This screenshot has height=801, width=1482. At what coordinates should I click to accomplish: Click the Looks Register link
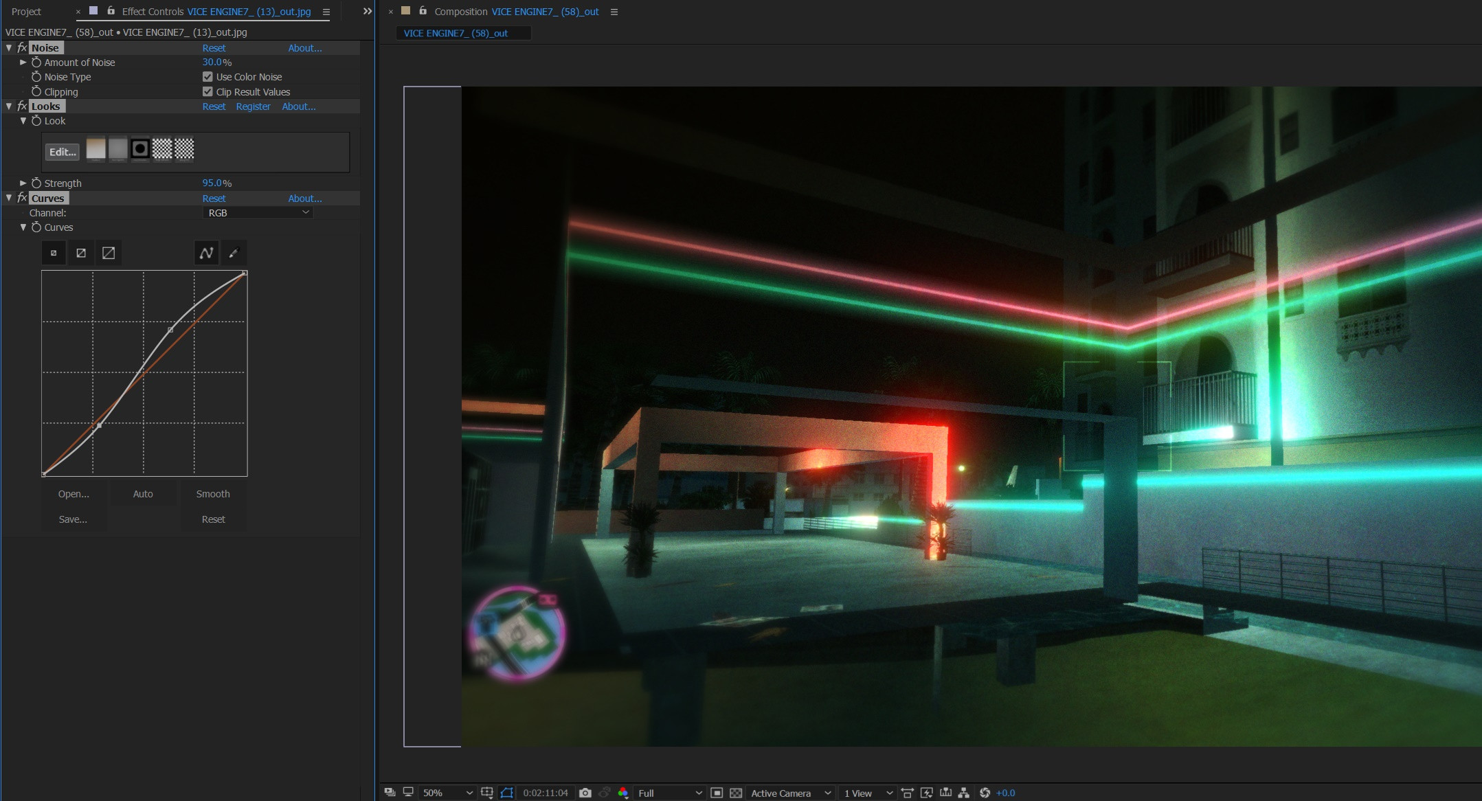[x=253, y=106]
